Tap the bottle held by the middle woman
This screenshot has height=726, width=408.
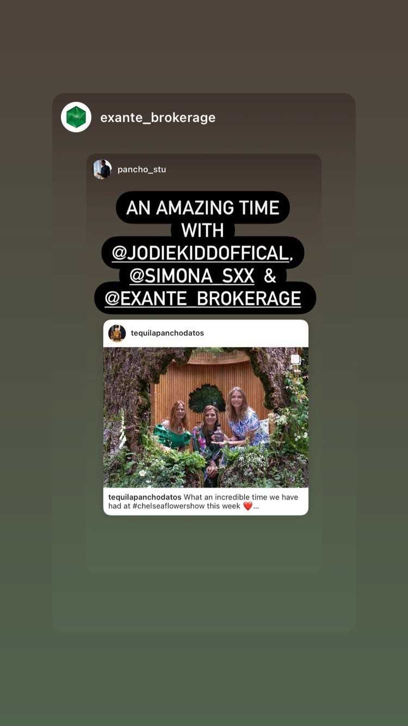[219, 434]
